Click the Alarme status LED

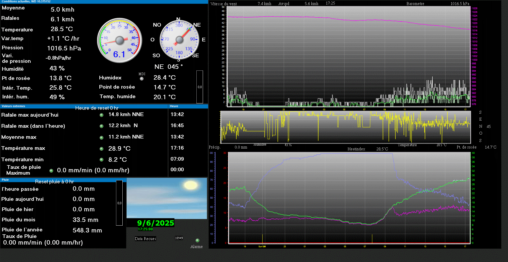197,240
